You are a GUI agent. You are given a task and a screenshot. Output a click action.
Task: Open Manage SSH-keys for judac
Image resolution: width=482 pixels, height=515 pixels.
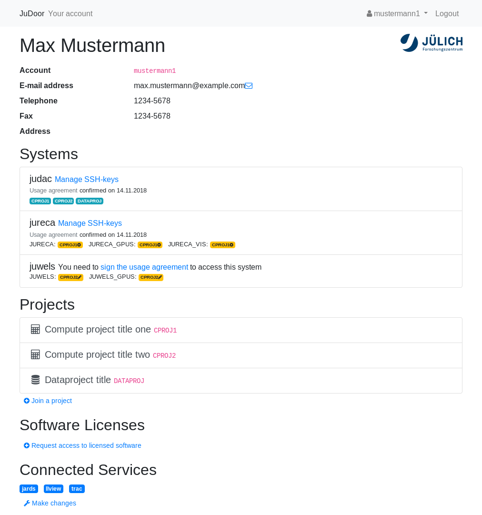coord(87,180)
